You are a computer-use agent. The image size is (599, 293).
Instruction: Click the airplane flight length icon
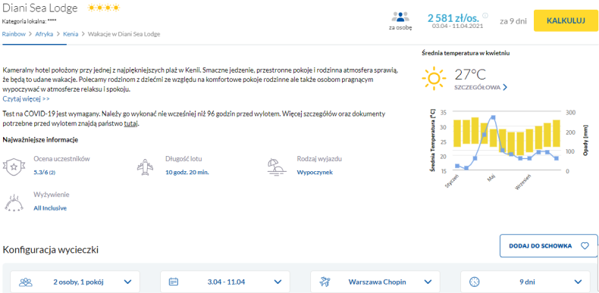pos(145,167)
